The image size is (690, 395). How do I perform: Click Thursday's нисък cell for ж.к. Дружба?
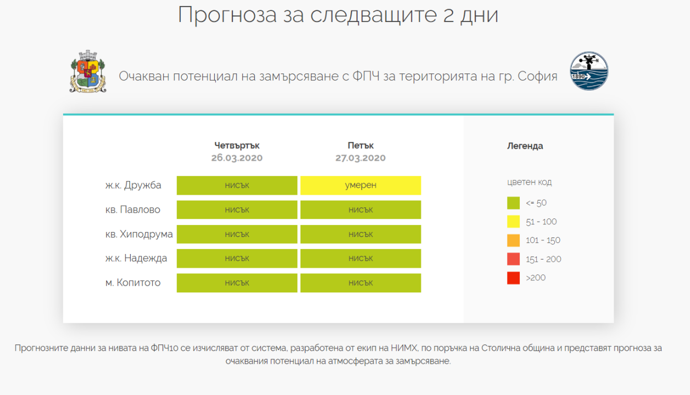coord(237,185)
